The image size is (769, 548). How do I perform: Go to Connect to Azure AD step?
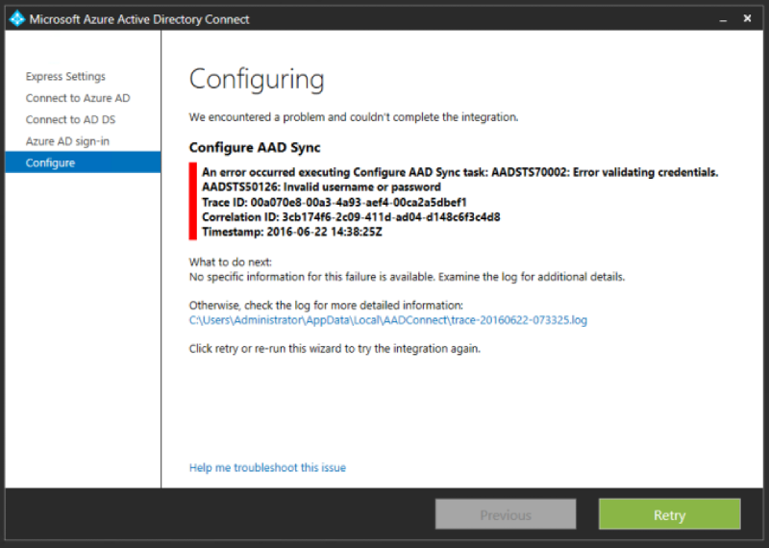pos(78,98)
